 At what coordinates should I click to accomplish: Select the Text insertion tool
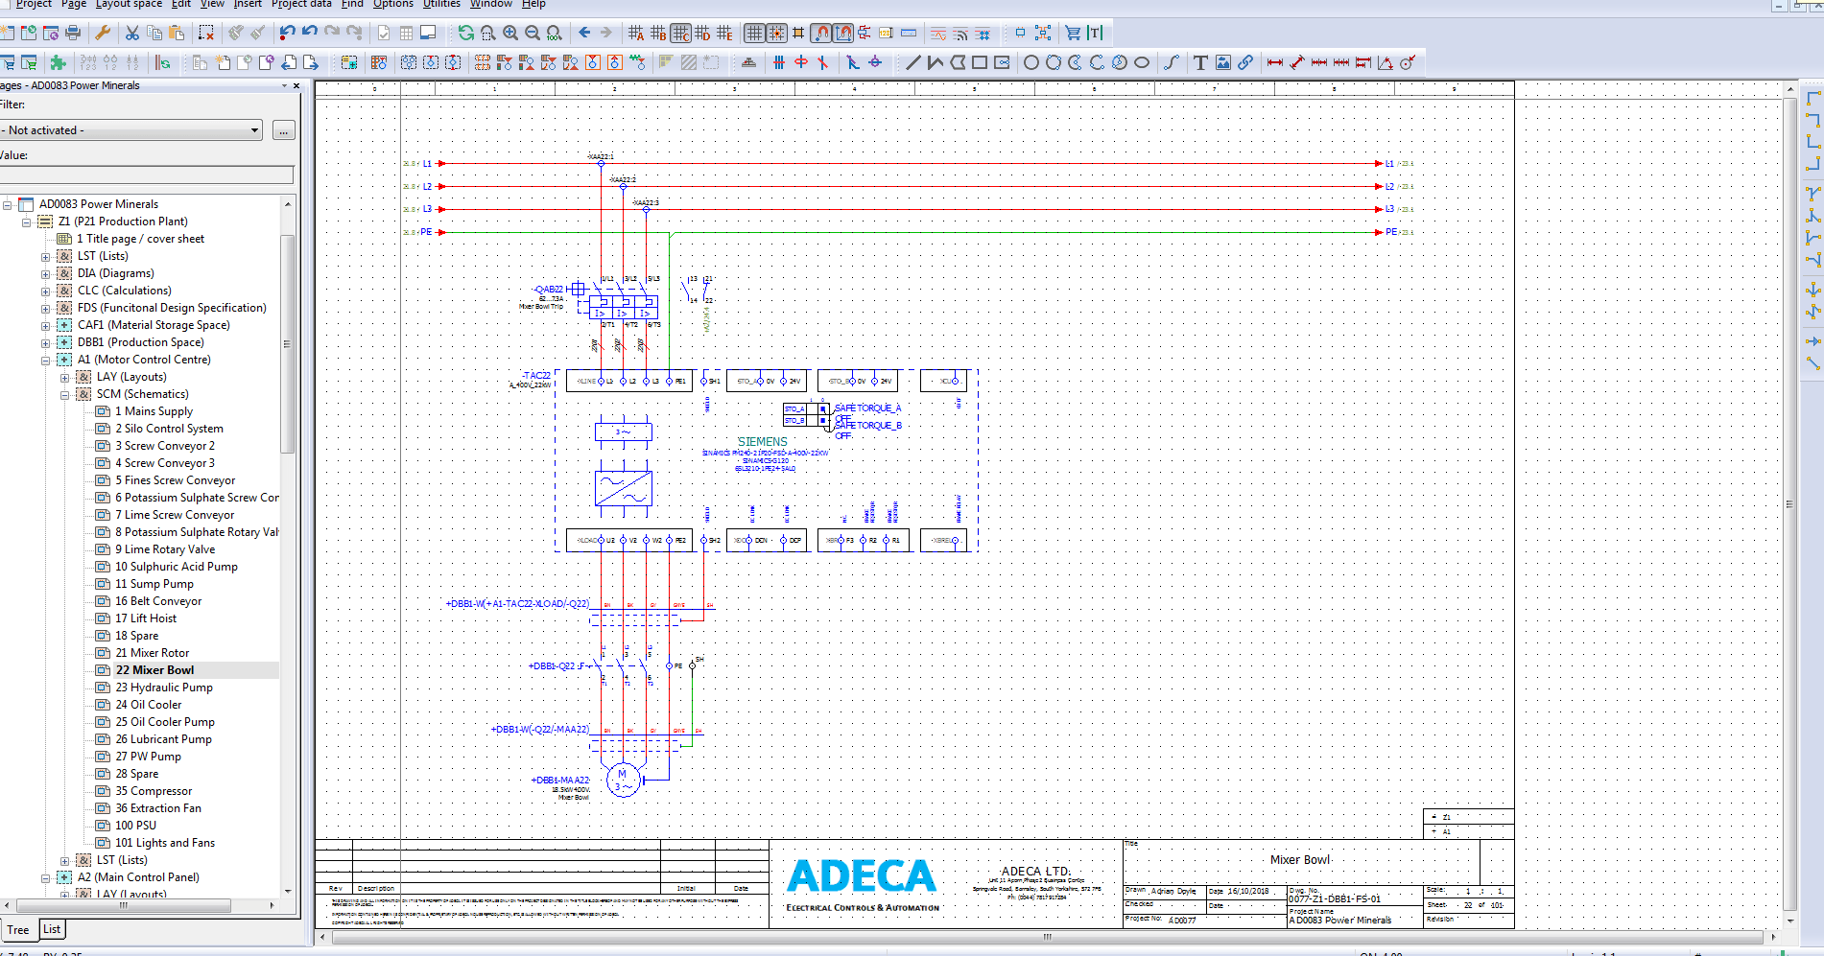(1200, 62)
